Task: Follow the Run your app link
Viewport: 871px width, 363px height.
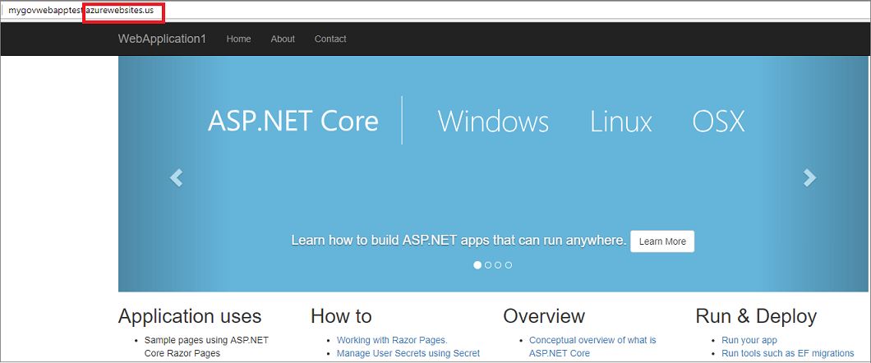Action: tap(749, 340)
